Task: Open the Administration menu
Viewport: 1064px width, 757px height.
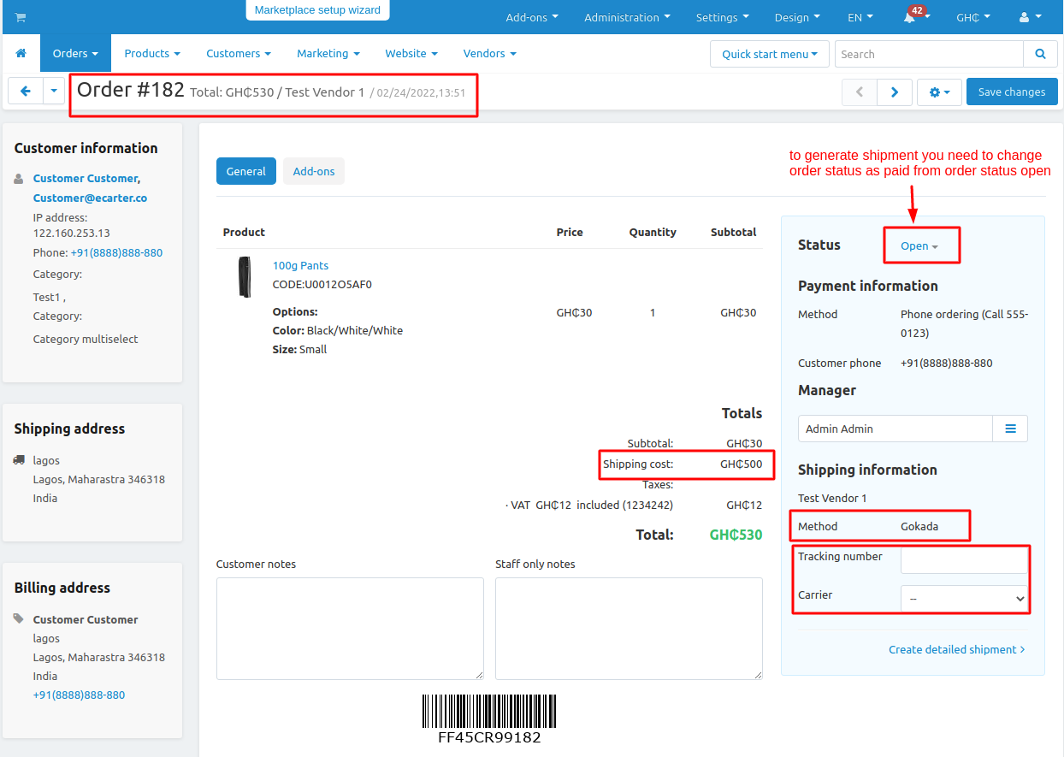Action: pos(627,17)
